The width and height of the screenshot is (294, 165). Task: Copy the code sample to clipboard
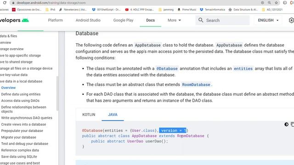point(292,124)
